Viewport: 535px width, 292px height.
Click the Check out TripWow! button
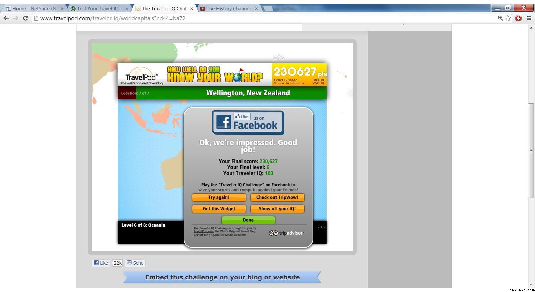pyautogui.click(x=277, y=197)
